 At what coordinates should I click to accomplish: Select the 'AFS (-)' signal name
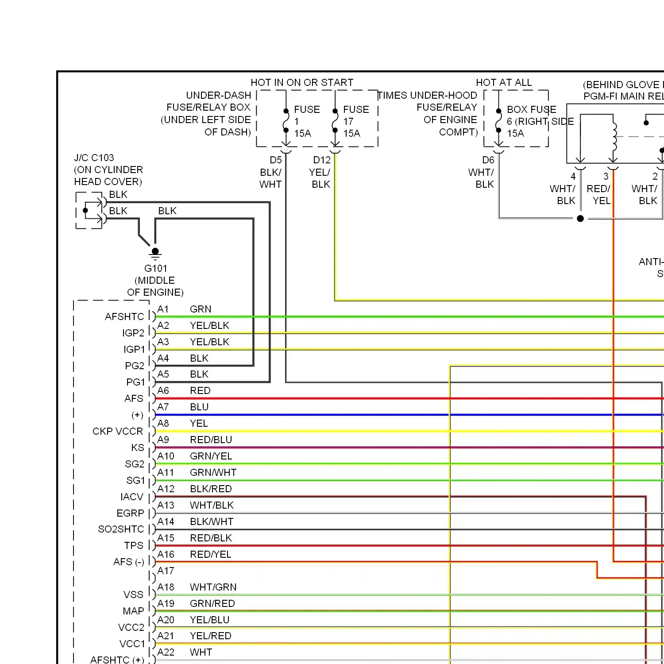(129, 562)
